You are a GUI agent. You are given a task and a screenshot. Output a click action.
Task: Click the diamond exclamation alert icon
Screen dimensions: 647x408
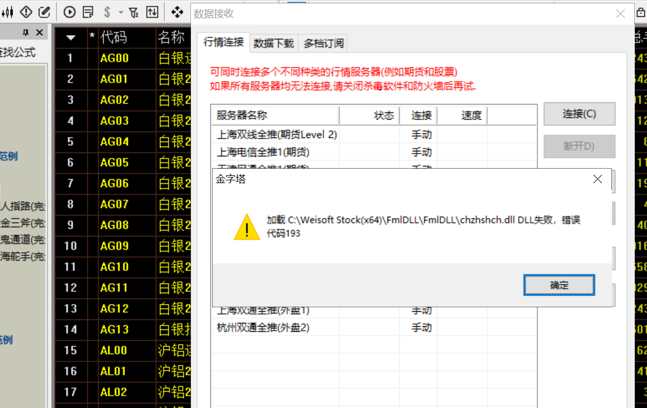click(26, 12)
